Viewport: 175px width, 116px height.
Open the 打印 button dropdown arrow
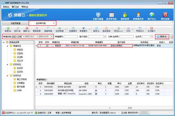(133, 29)
